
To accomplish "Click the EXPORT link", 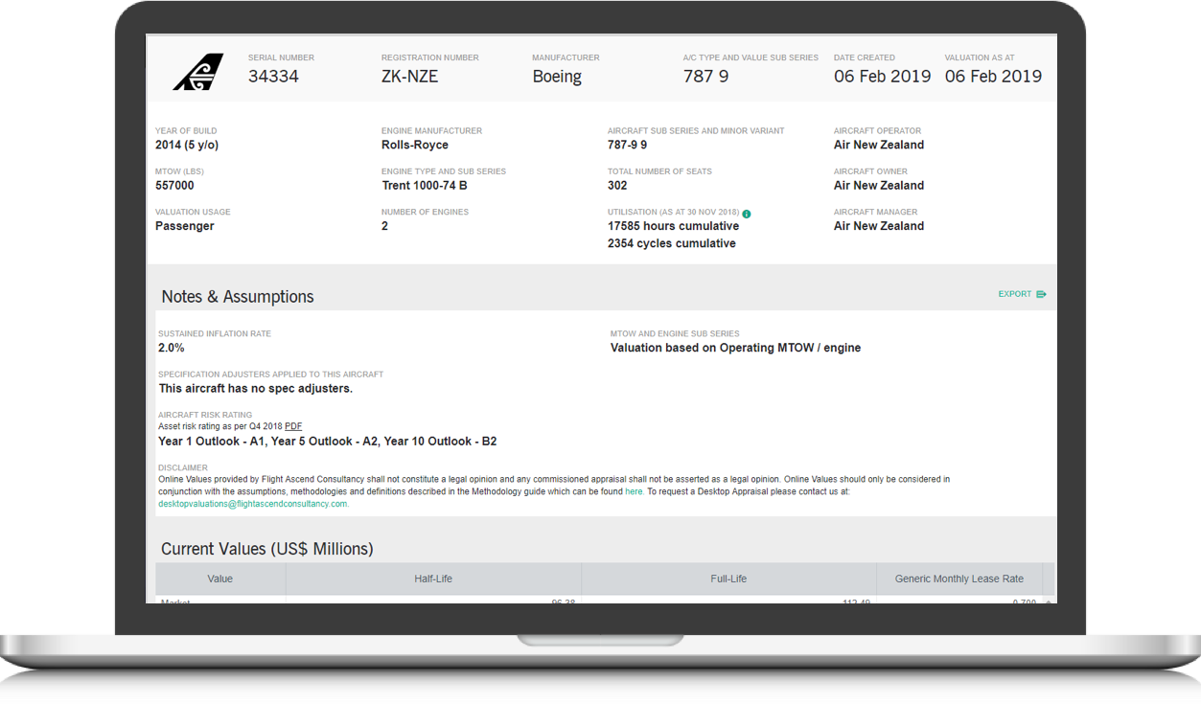I will tap(1015, 294).
